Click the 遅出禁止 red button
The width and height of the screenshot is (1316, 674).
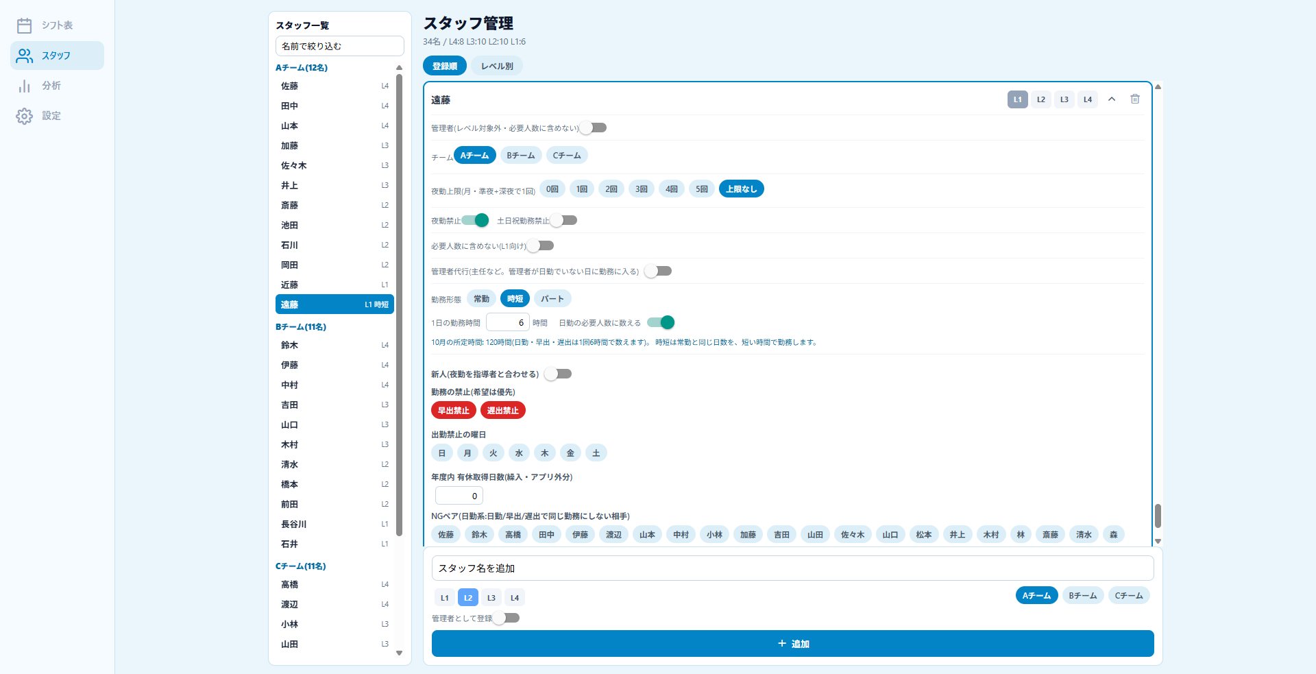503,410
